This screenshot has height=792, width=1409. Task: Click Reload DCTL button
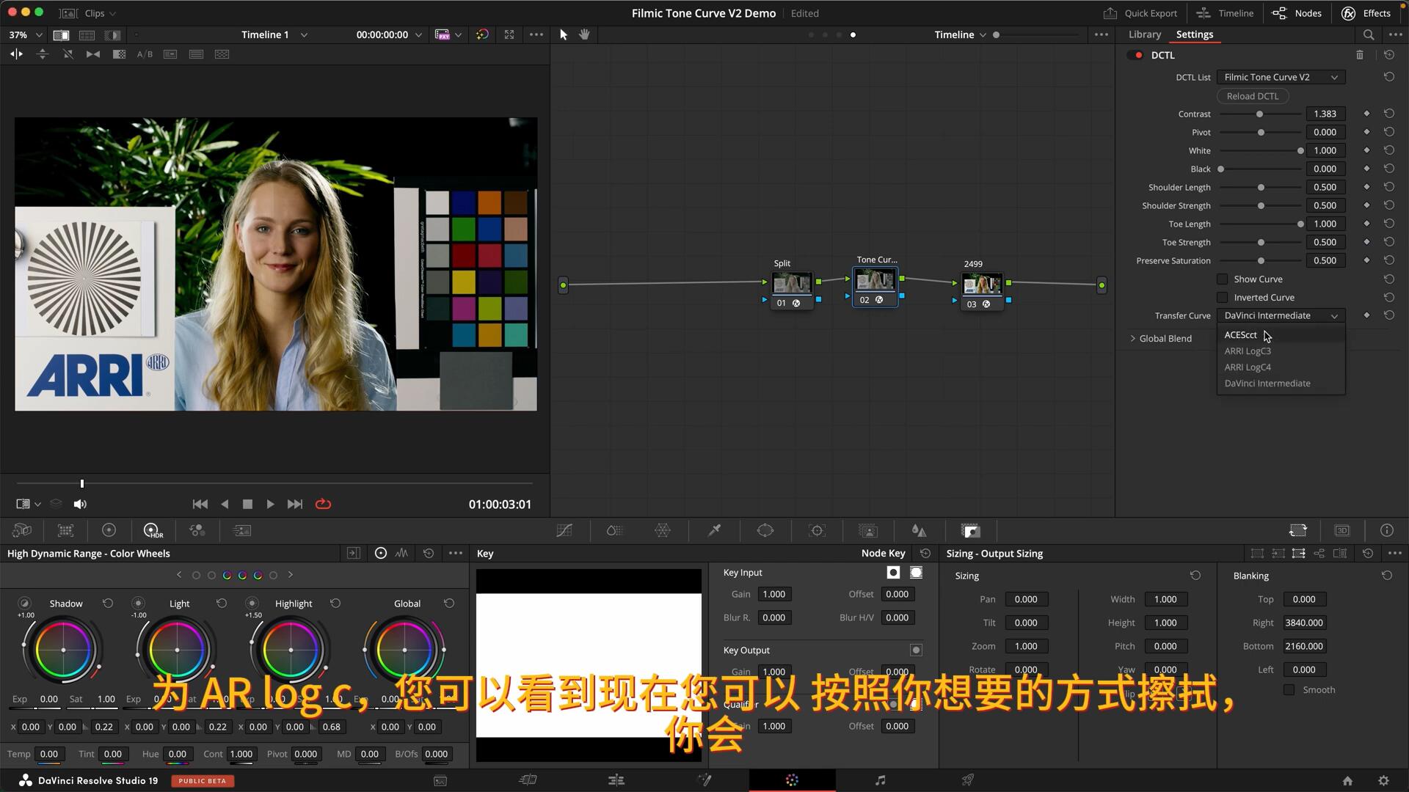pos(1252,95)
